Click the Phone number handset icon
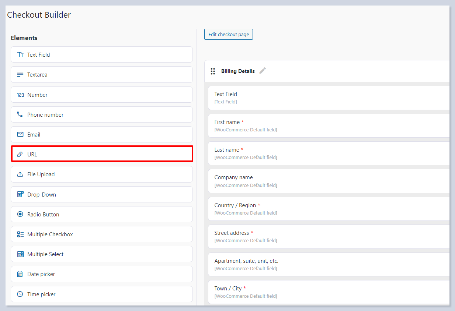455x311 pixels. [20, 114]
